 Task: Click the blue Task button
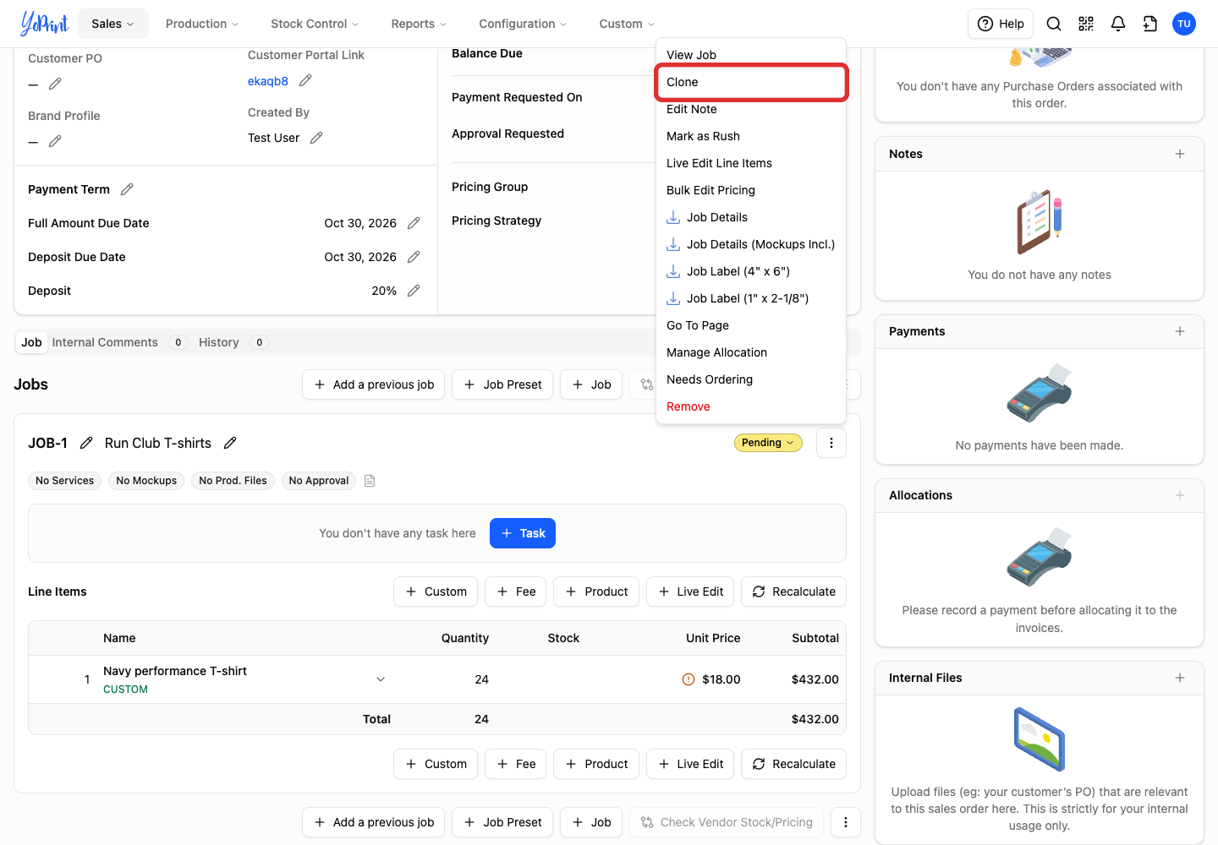[523, 533]
